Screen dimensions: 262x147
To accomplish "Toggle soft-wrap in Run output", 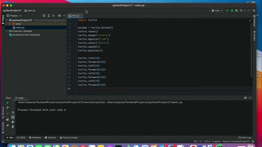I will [x=13, y=113].
